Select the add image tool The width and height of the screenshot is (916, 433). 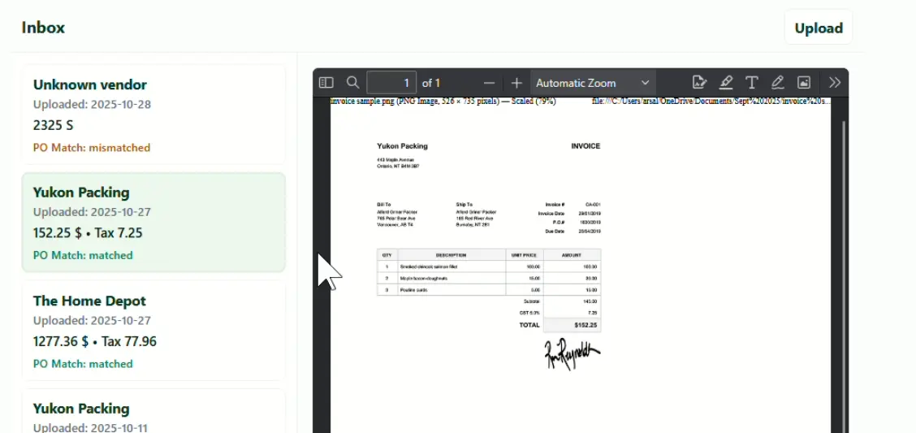pyautogui.click(x=804, y=82)
